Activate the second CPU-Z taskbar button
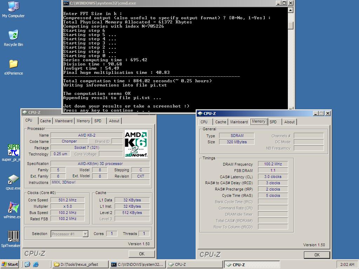 click(x=252, y=264)
